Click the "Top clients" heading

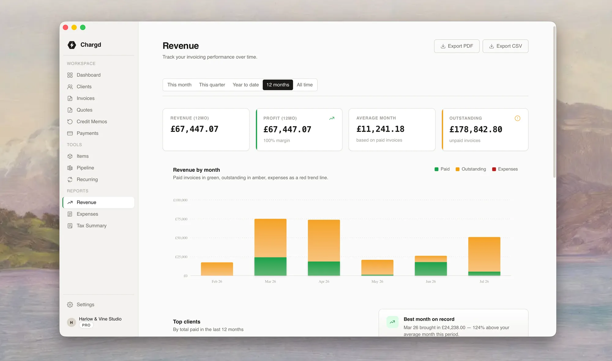[187, 322]
